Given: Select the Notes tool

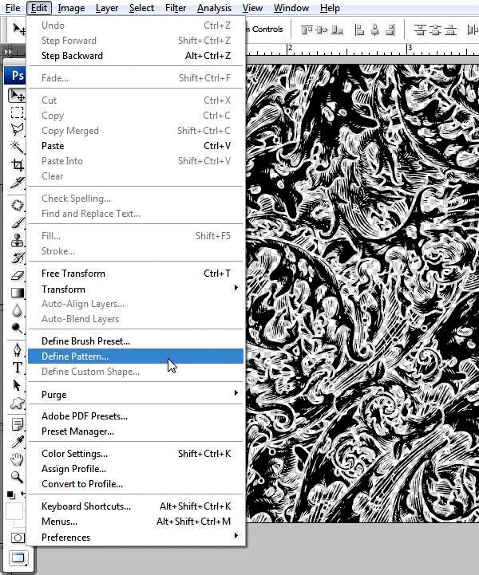Looking at the screenshot, I should pos(17,424).
